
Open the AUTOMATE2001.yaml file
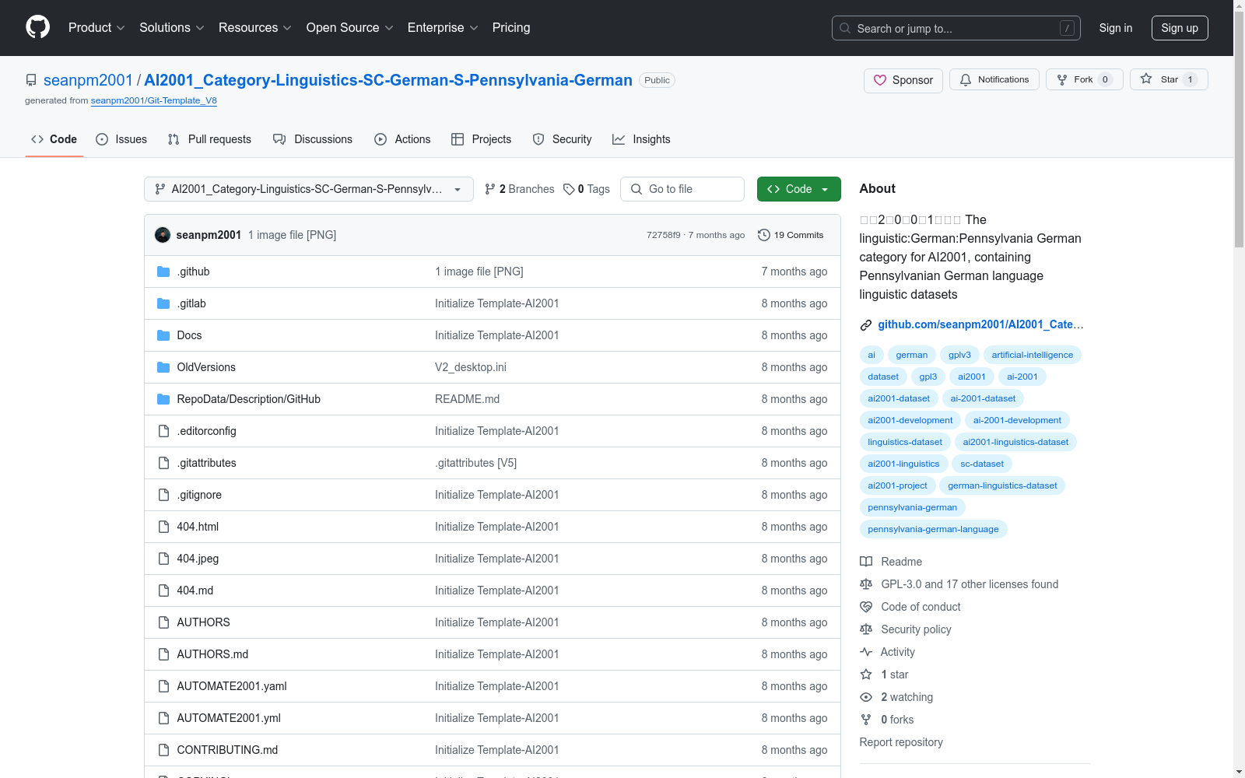point(232,686)
